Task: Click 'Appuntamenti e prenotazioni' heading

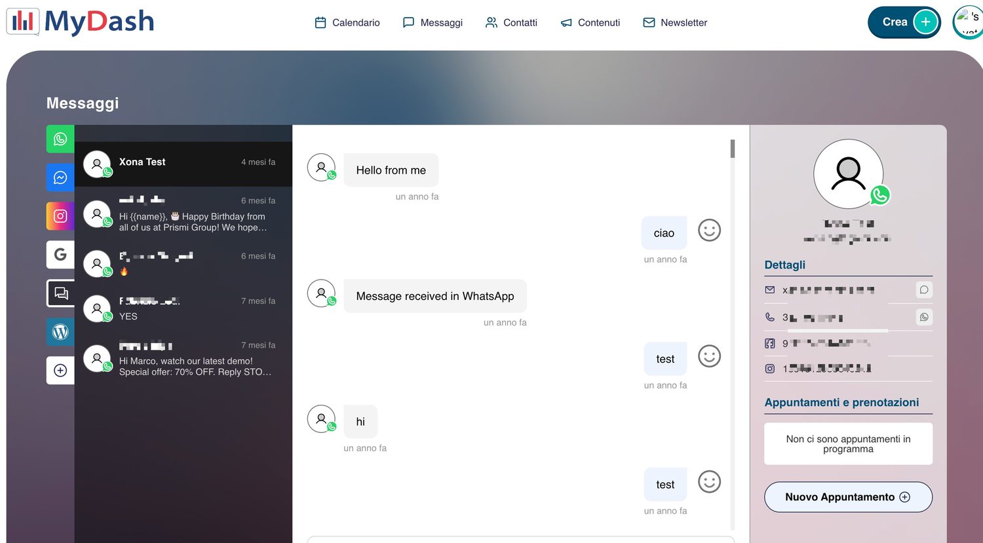Action: [841, 402]
